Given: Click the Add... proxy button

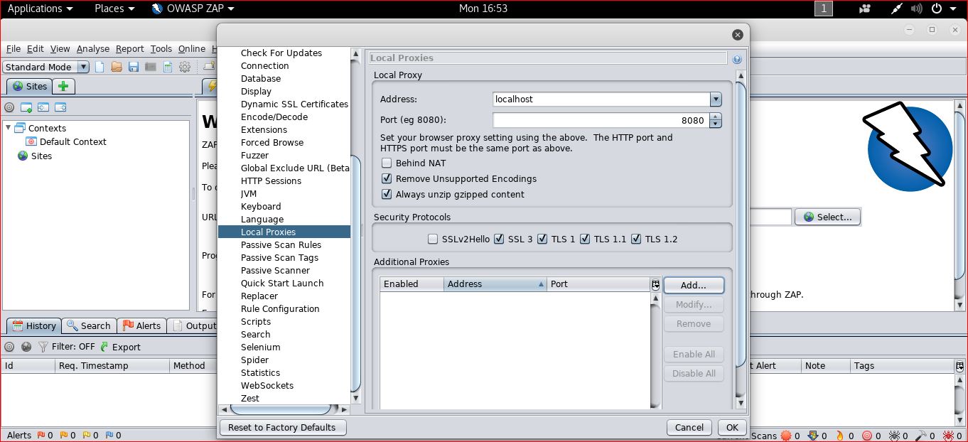Looking at the screenshot, I should [x=694, y=285].
